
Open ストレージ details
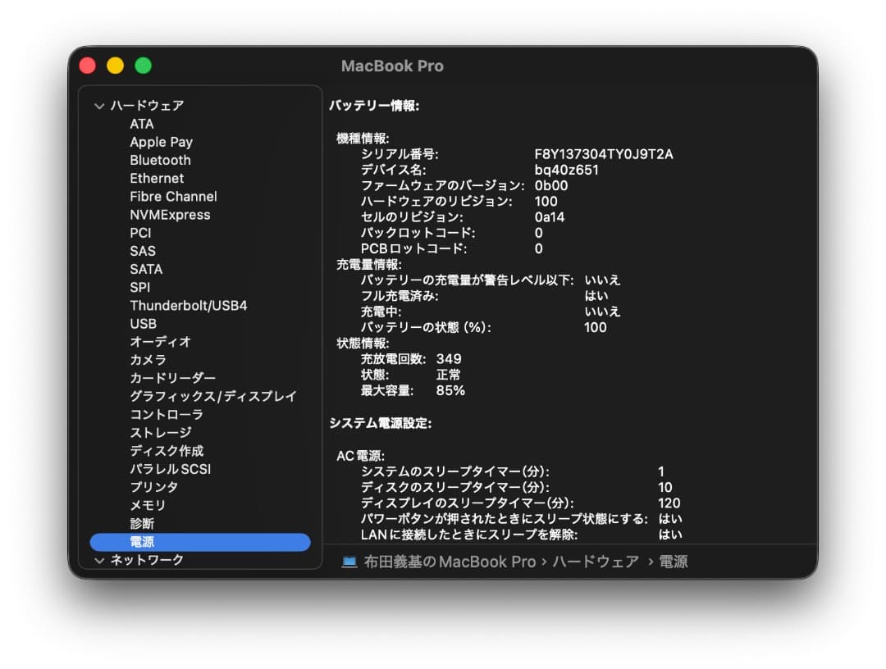(159, 432)
